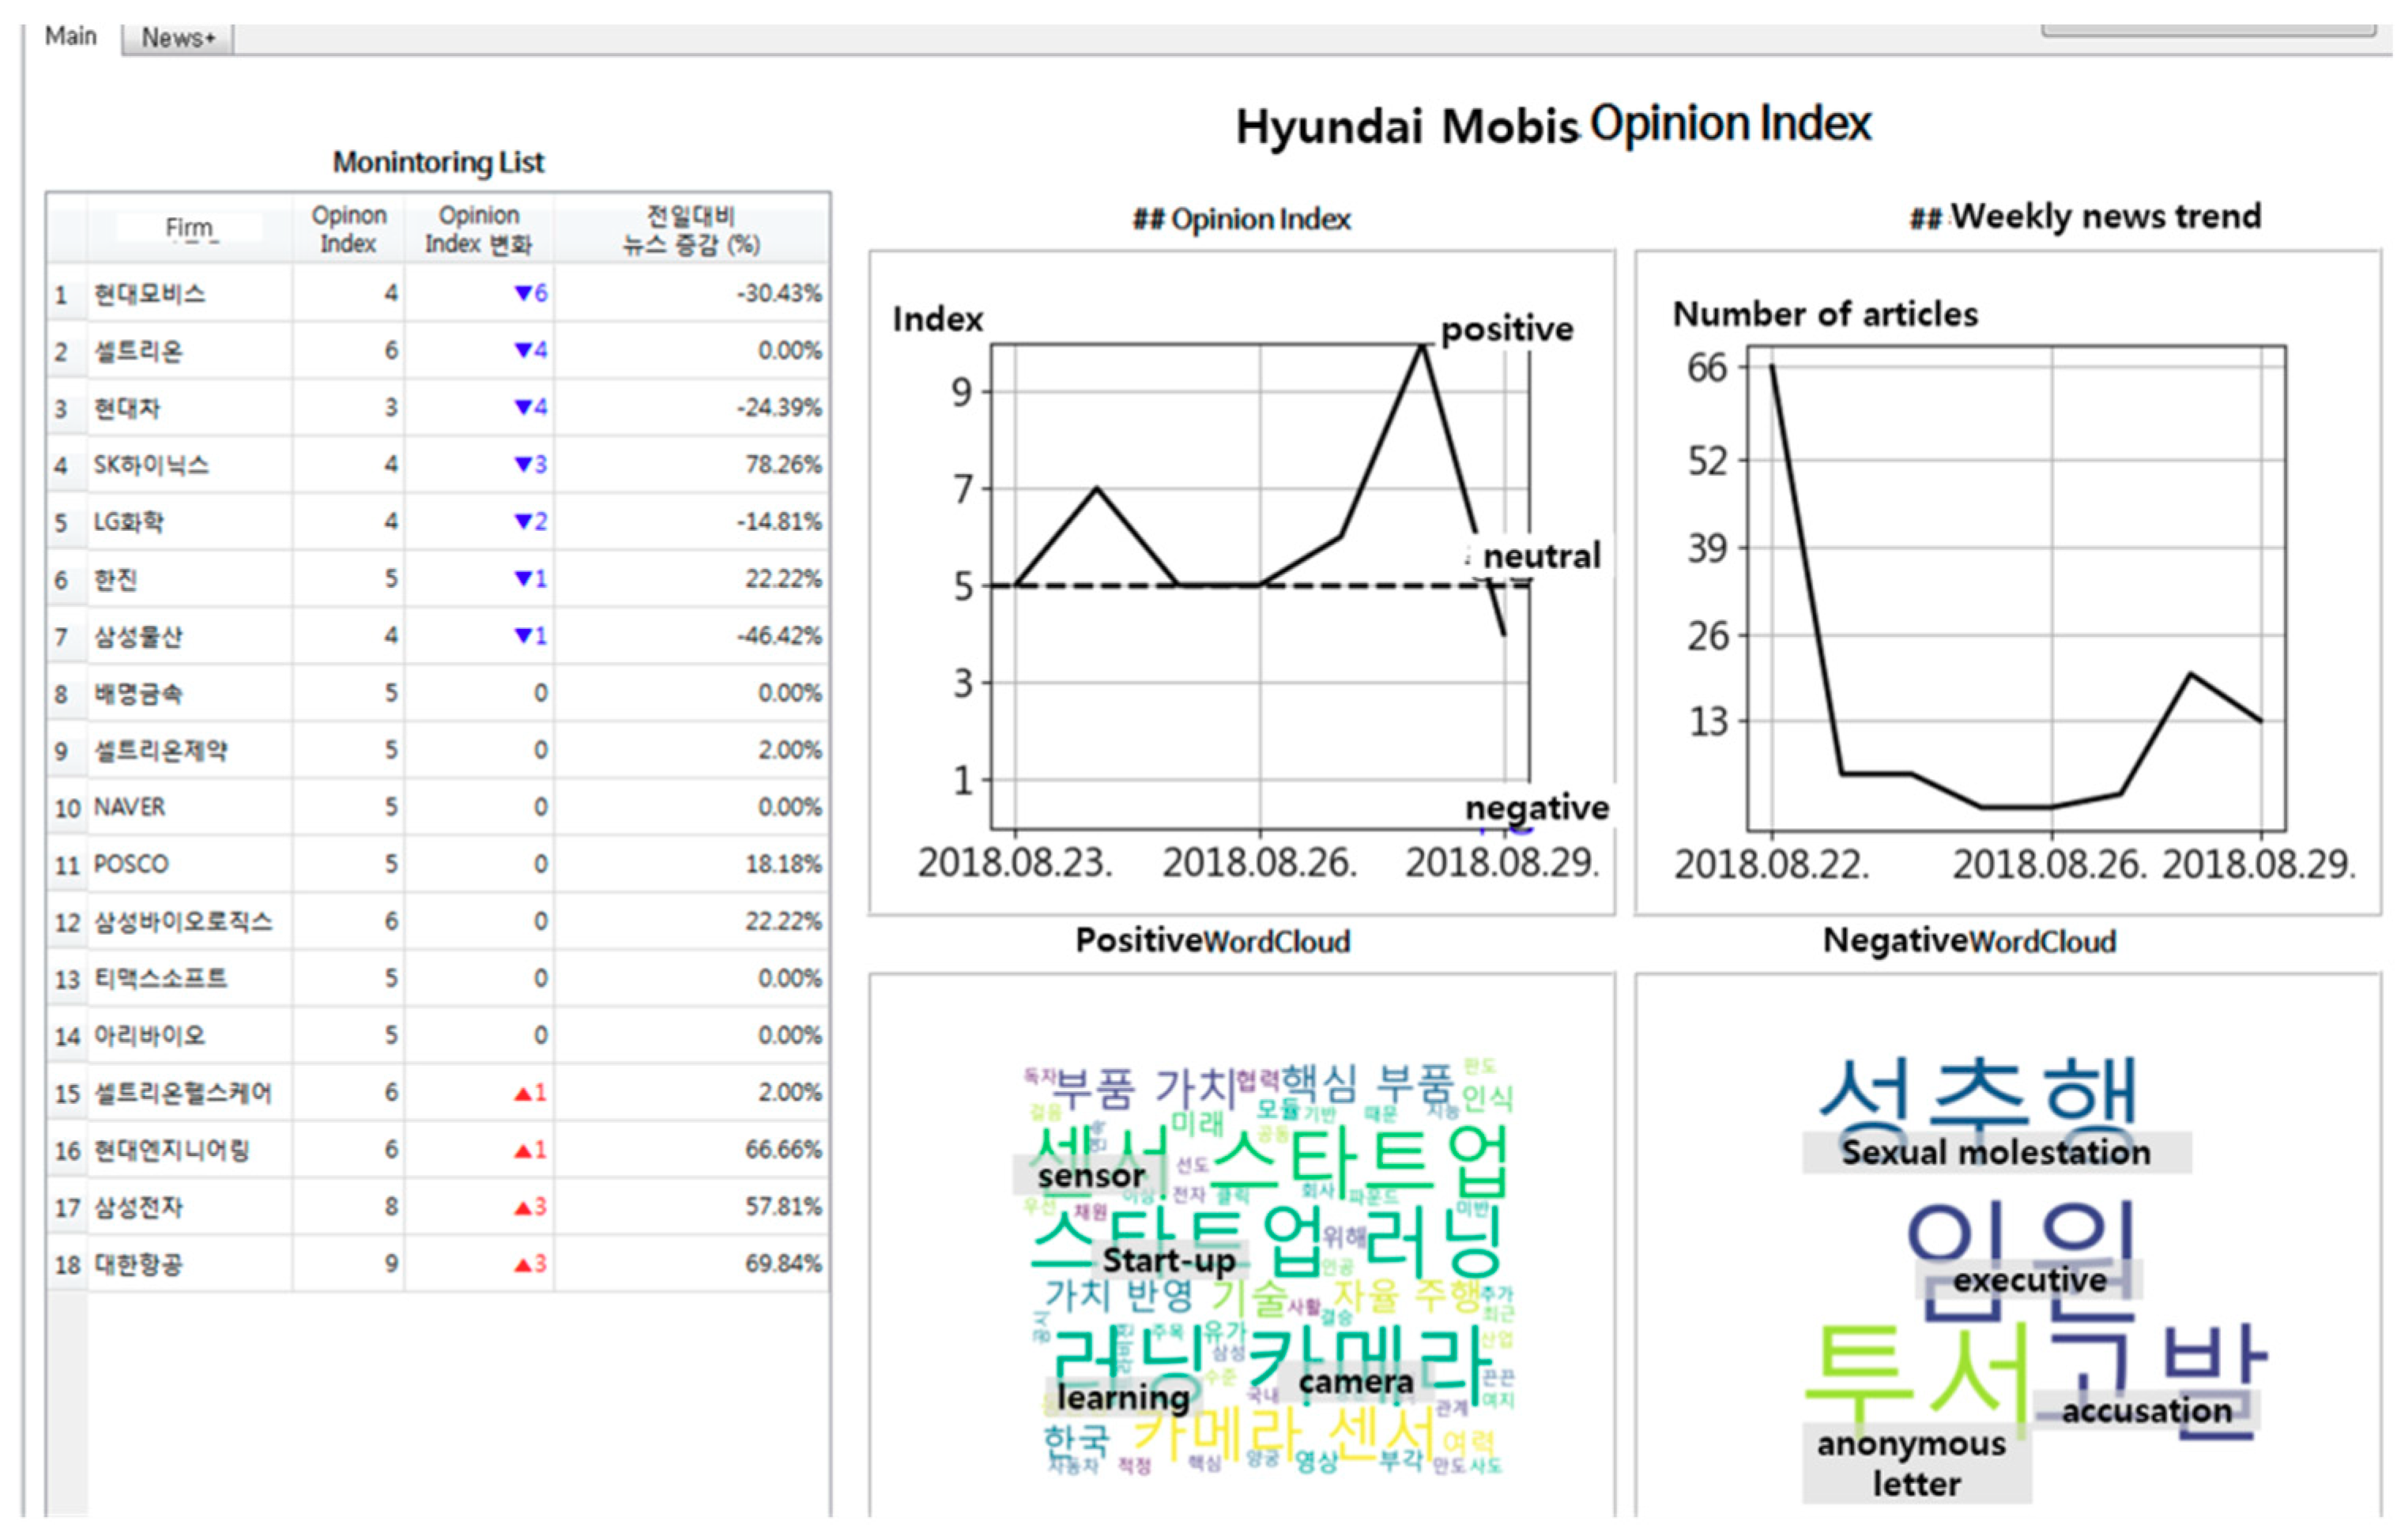This screenshot has height=1540, width=2401.
Task: Sort by the Firm column header
Action: (x=189, y=228)
